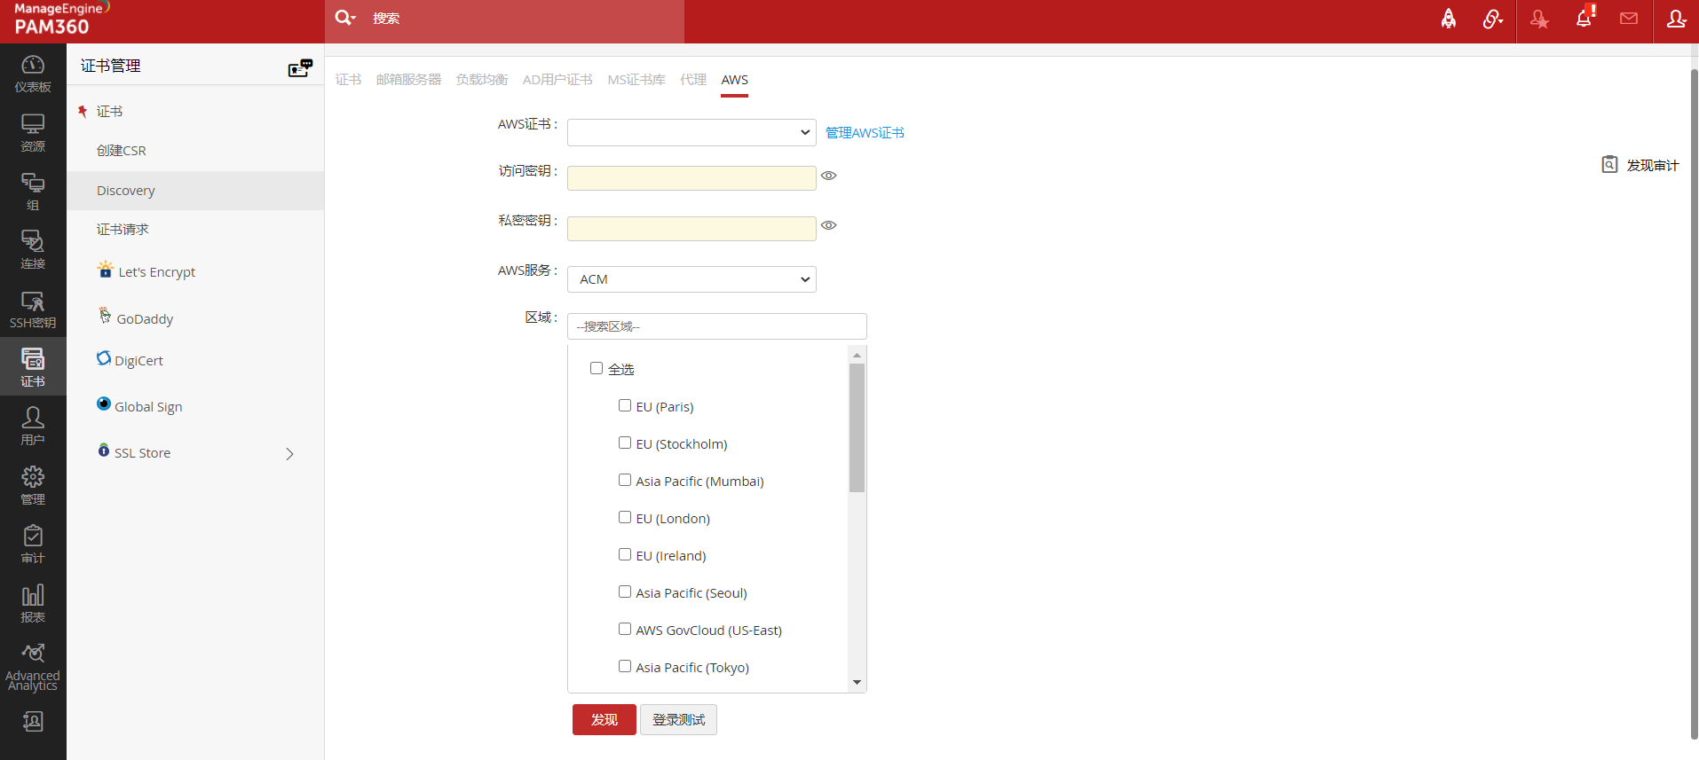
Task: Open Let's Encrypt in the side menu
Action: click(146, 271)
